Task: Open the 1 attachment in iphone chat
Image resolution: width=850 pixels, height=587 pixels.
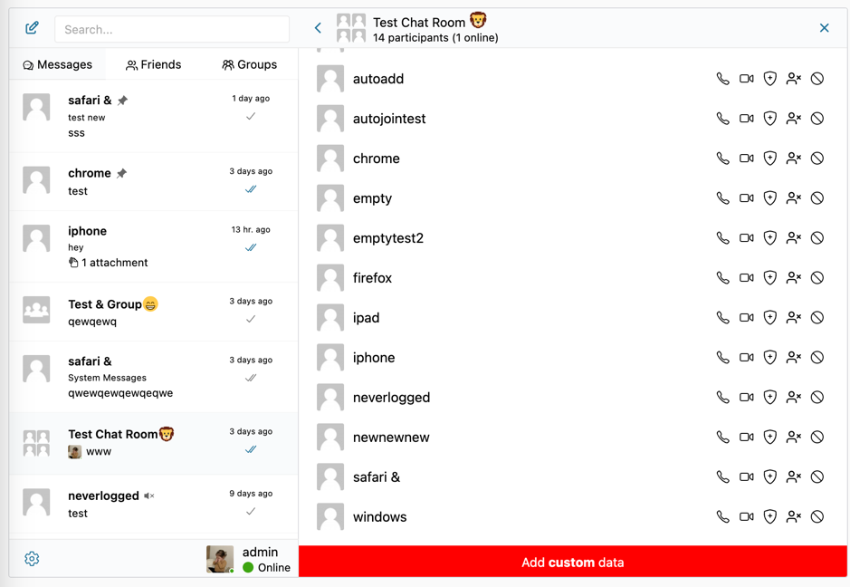Action: coord(107,263)
